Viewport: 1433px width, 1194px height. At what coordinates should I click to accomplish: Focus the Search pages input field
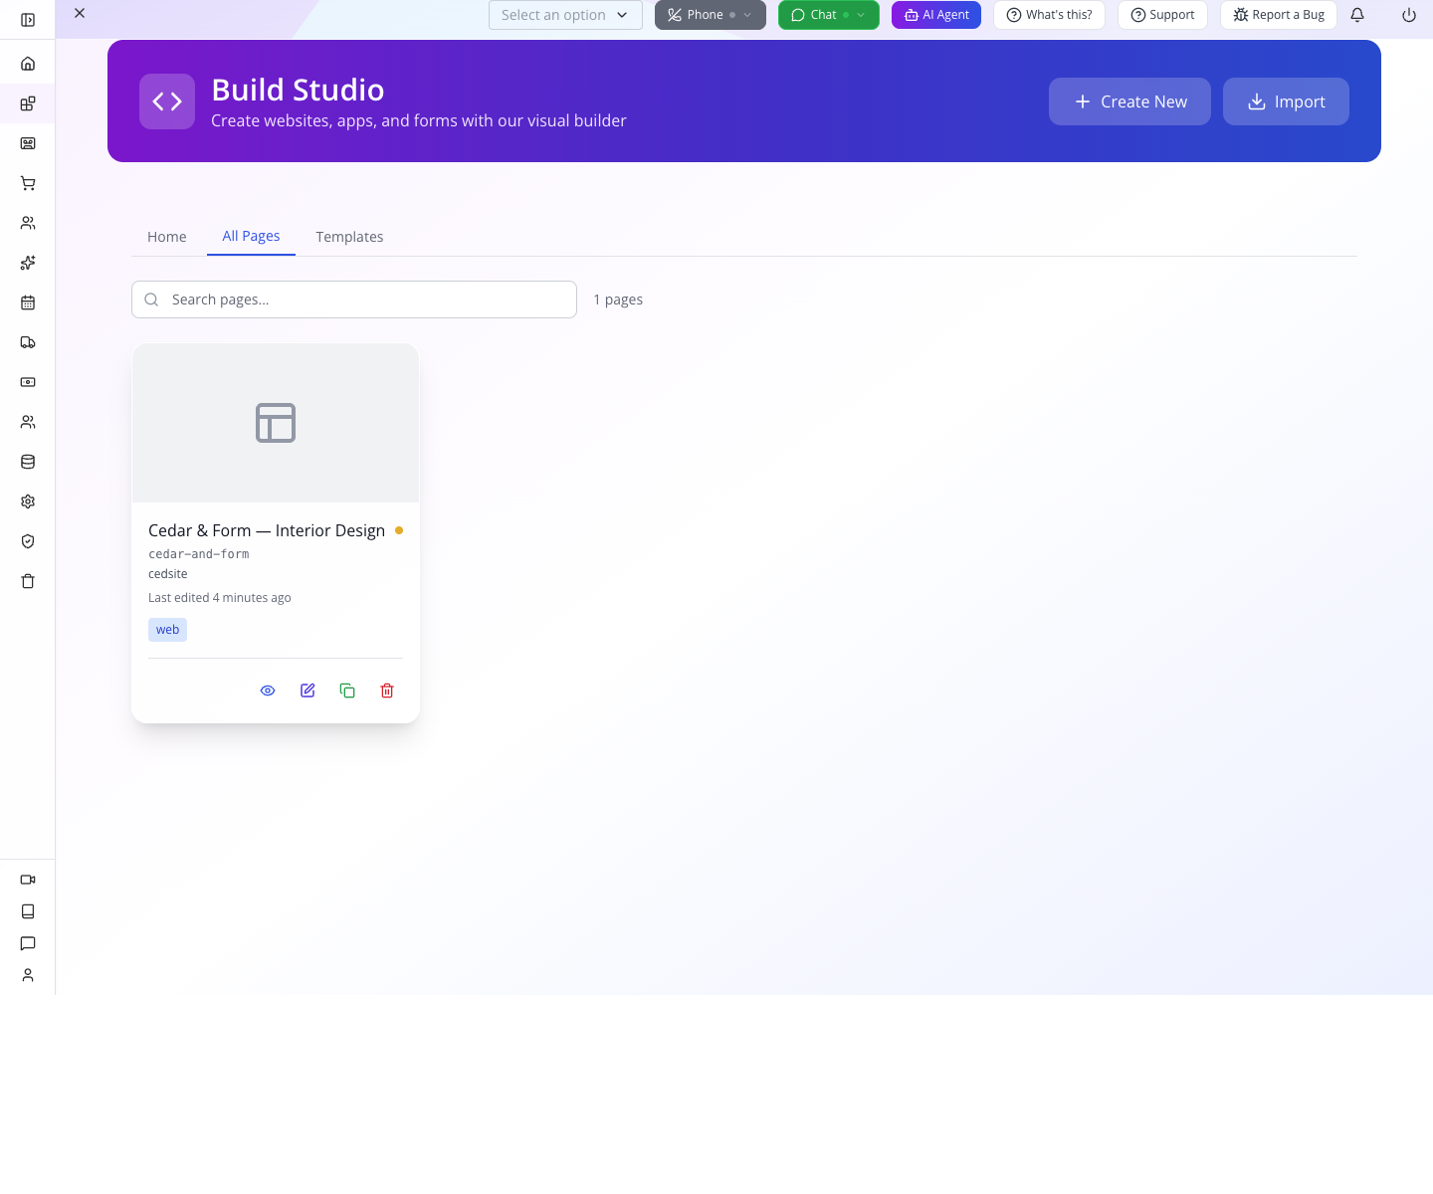pos(354,299)
